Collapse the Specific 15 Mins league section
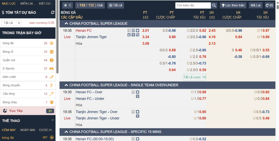 pyautogui.click(x=66, y=132)
